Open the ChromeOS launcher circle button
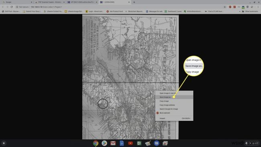Screen dimensions: 261x147 pos(4,143)
